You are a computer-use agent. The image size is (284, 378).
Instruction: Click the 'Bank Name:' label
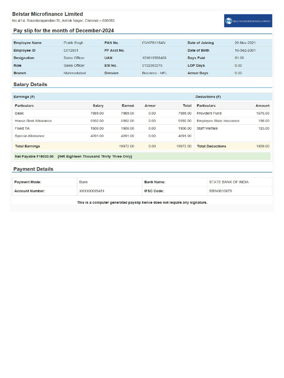point(155,182)
